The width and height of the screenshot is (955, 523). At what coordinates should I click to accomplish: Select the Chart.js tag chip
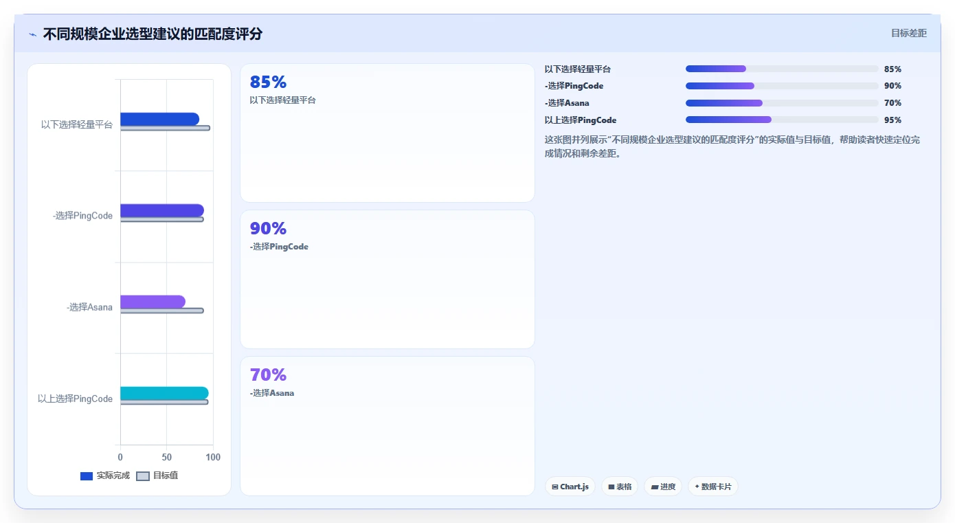coord(570,487)
